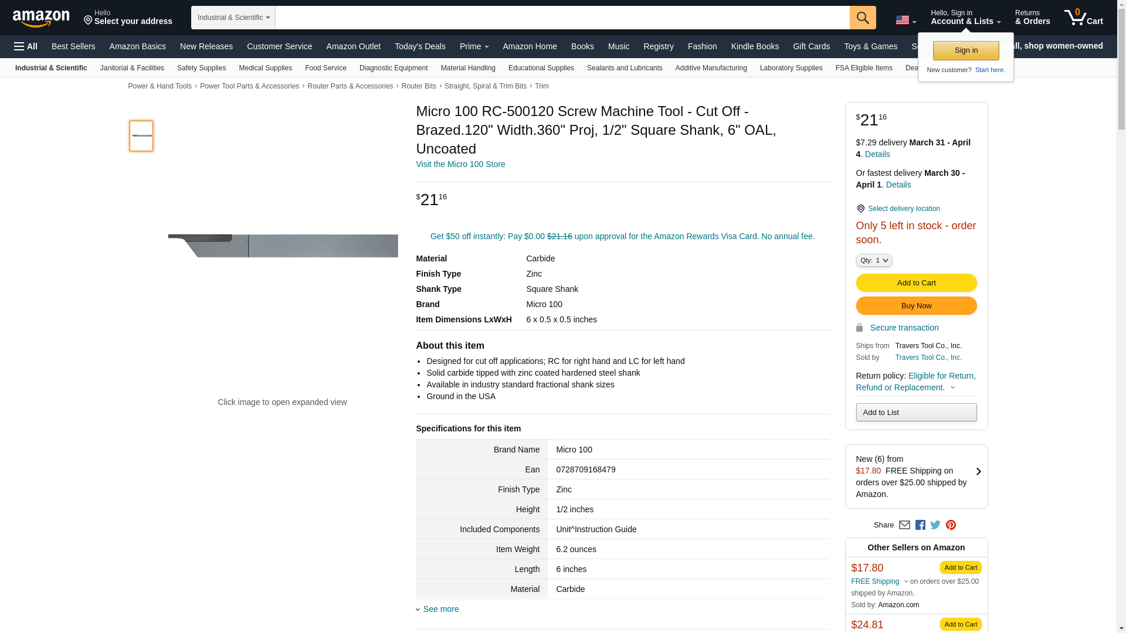This screenshot has height=633, width=1126.
Task: Open the All hamburger menu
Action: coord(26,46)
